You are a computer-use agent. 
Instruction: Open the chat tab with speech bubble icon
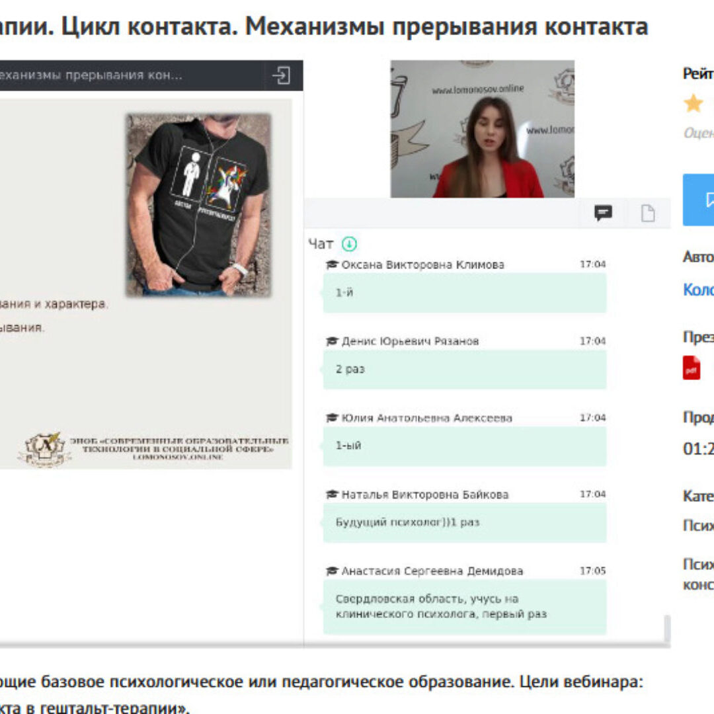point(602,213)
